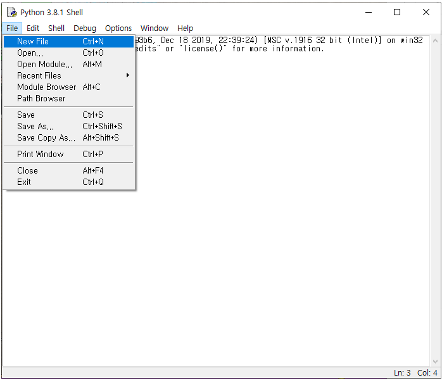442x380 pixels.
Task: Open the Options menu
Action: 118,28
